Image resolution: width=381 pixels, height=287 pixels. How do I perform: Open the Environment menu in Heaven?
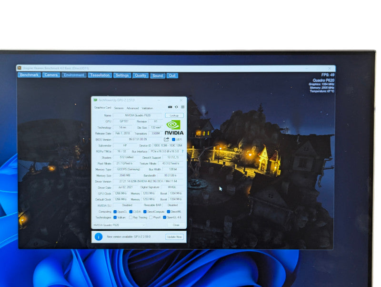coord(74,75)
